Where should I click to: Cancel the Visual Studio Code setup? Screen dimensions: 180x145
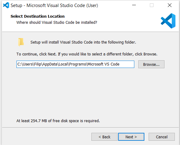coord(162,137)
